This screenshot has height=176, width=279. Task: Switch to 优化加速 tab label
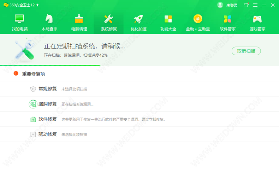[138, 29]
